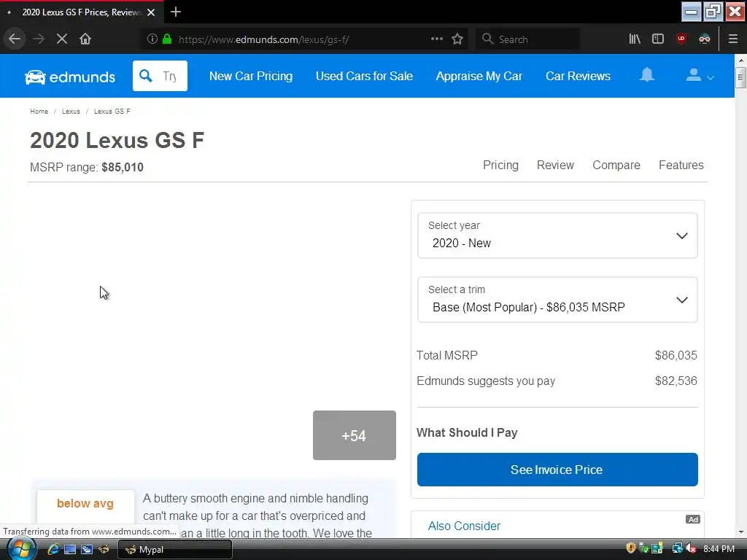This screenshot has width=747, height=560.
Task: Launch Internet Explorer from quick launch
Action: 53,550
